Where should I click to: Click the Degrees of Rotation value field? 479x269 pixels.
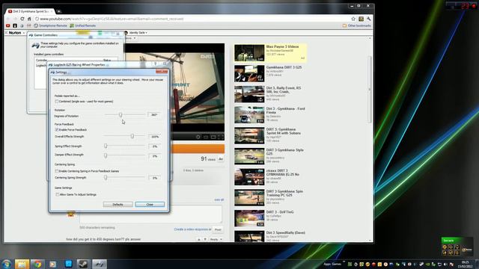pos(154,115)
